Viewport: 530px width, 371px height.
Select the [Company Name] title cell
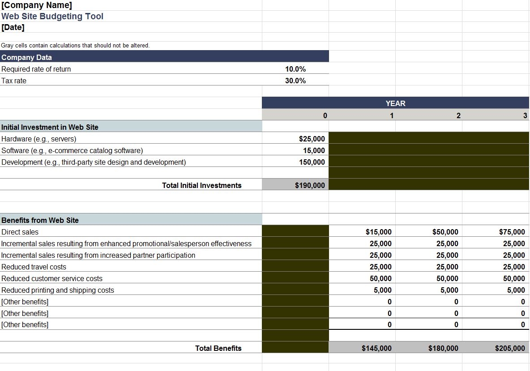(x=37, y=5)
